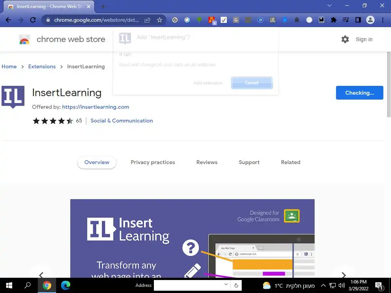Open the Extensions breadcrumb link
Screen dimensions: 391x293
point(42,66)
